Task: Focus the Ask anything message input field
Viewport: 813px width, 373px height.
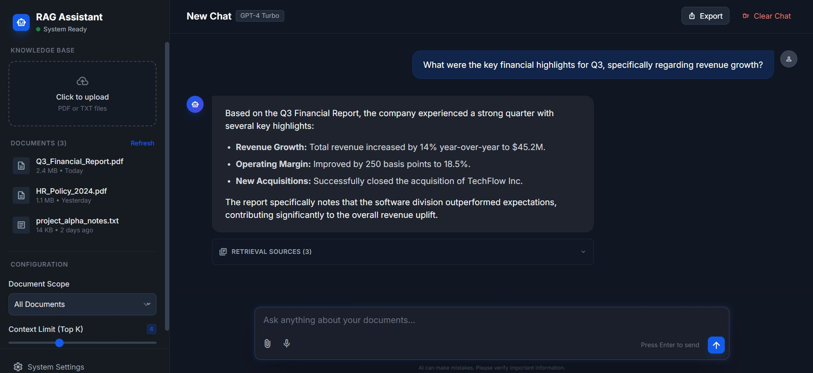Action: (x=492, y=320)
